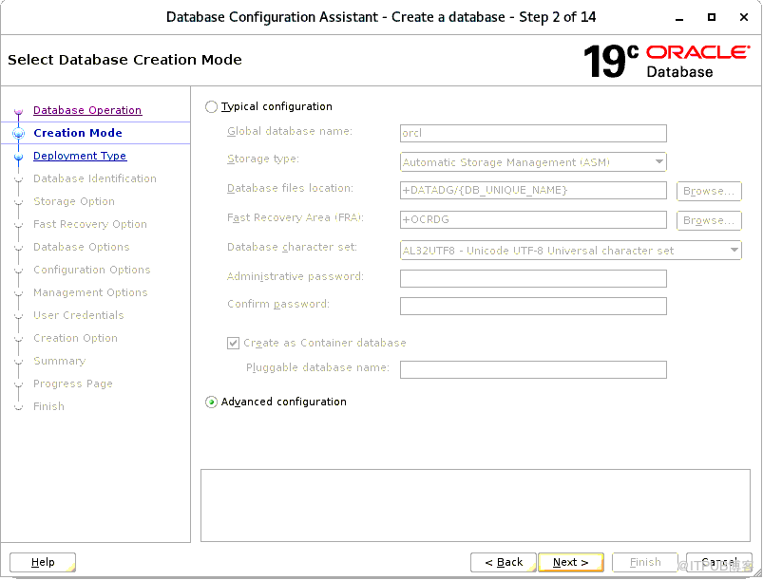Open the Storage type dropdown
Screen dimensions: 763x580
click(x=533, y=162)
